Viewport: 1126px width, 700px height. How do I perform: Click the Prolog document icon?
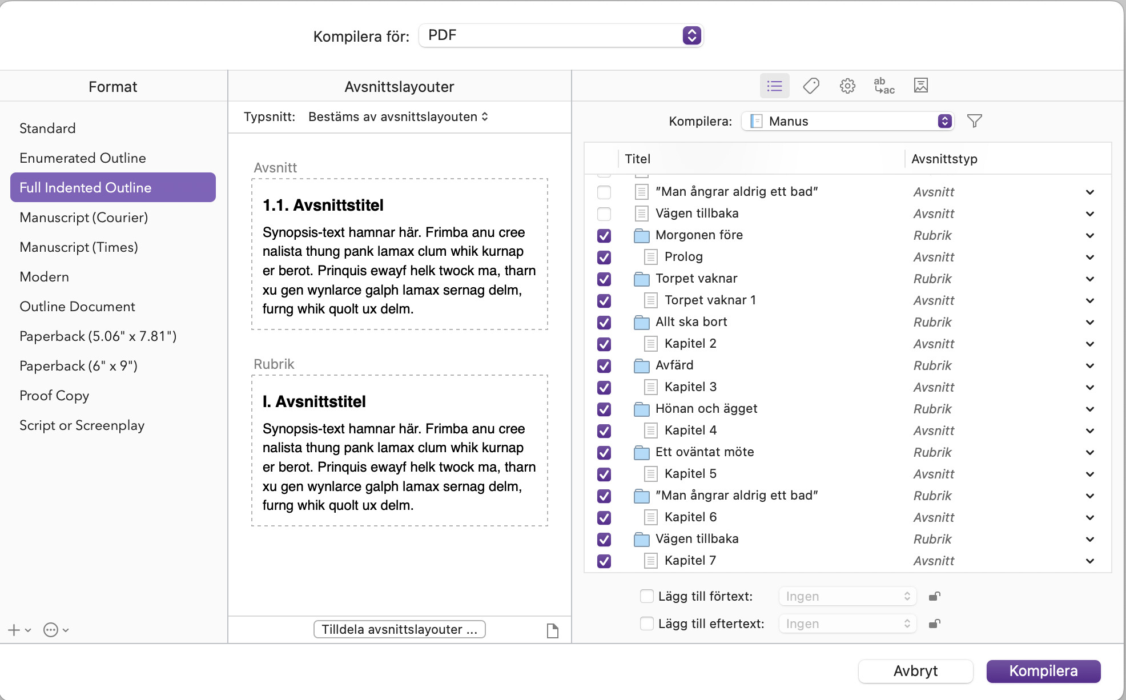[650, 257]
